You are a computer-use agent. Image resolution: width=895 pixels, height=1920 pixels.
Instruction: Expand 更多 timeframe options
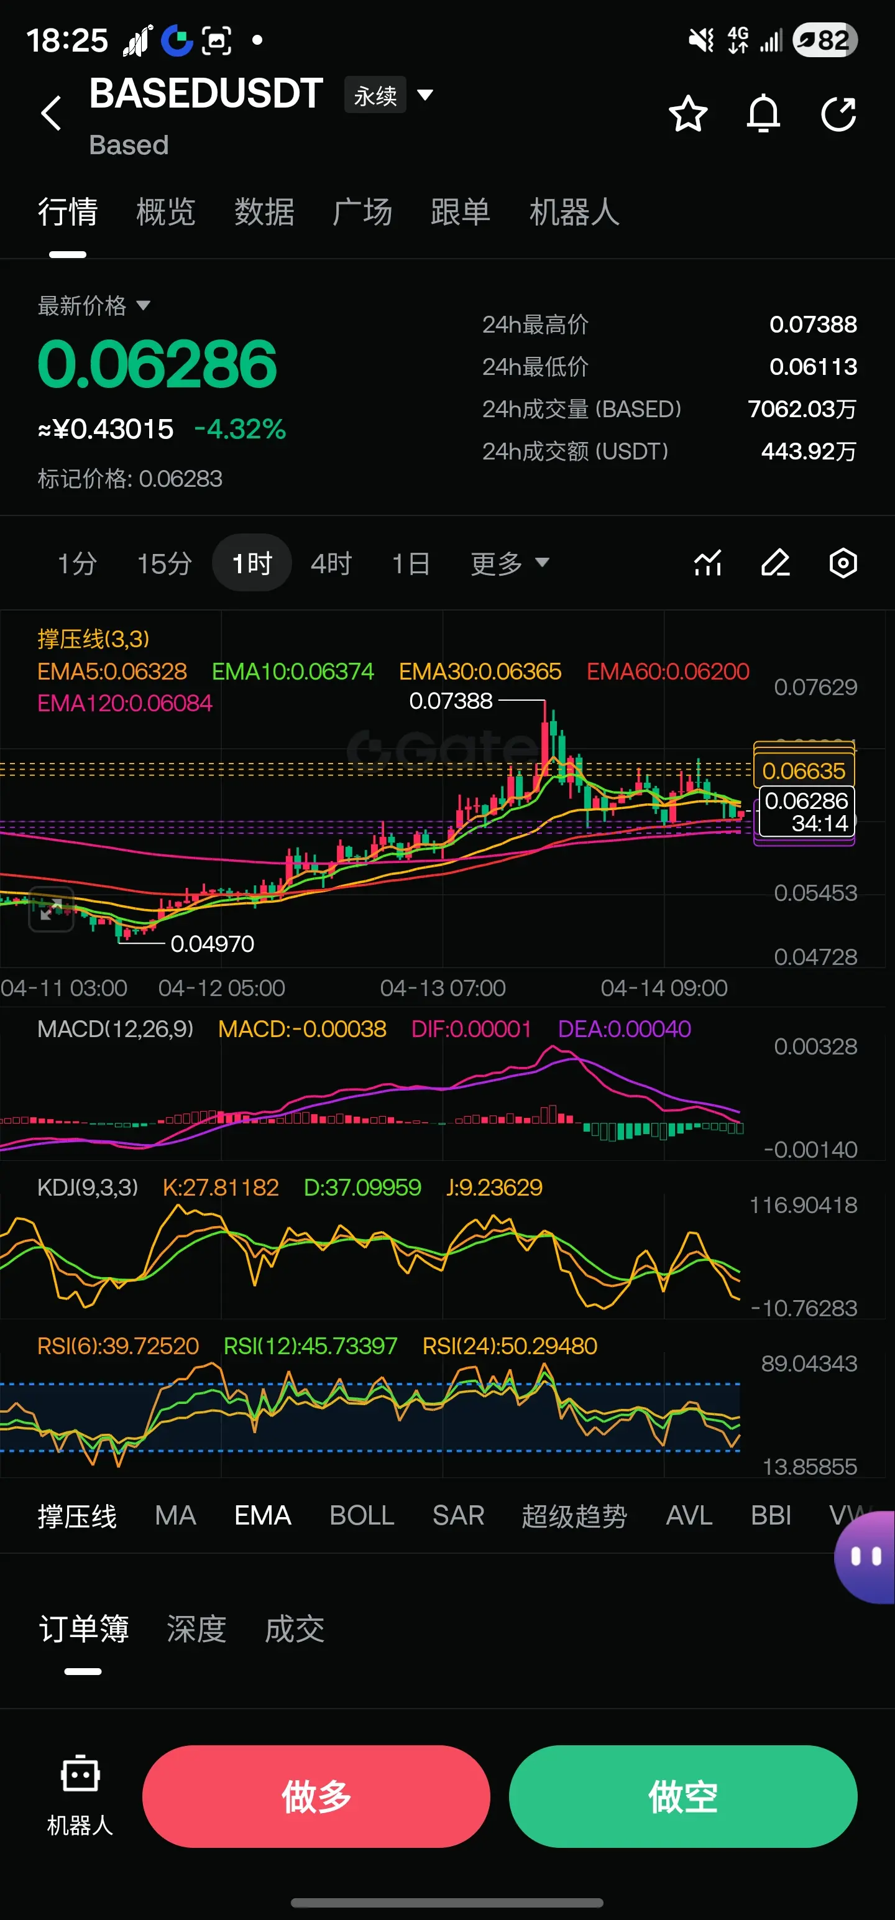pos(510,563)
